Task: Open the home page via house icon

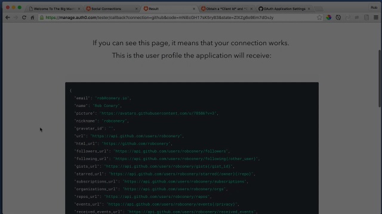Action: point(32,17)
